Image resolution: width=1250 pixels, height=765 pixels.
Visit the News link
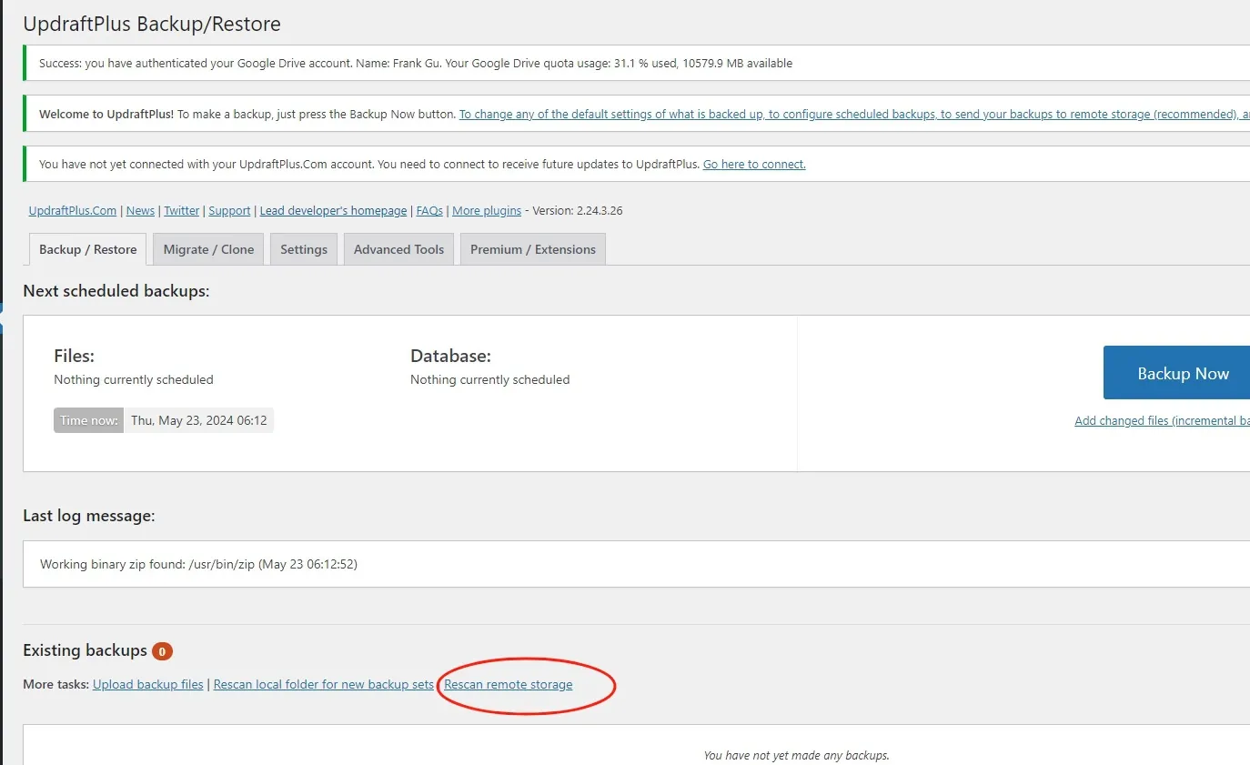[x=140, y=210]
